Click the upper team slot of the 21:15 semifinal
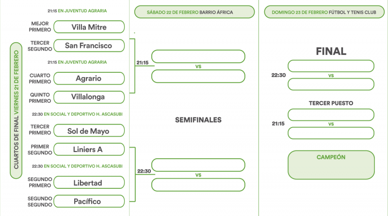Image resolution: width=388 pixels, height=216 pixels. pyautogui.click(x=198, y=56)
